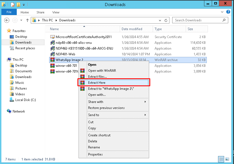The width and height of the screenshot is (234, 164).
Task: Click the MicrosoftRootCertificateAuthority2011 certificate icon
Action: pos(52,37)
